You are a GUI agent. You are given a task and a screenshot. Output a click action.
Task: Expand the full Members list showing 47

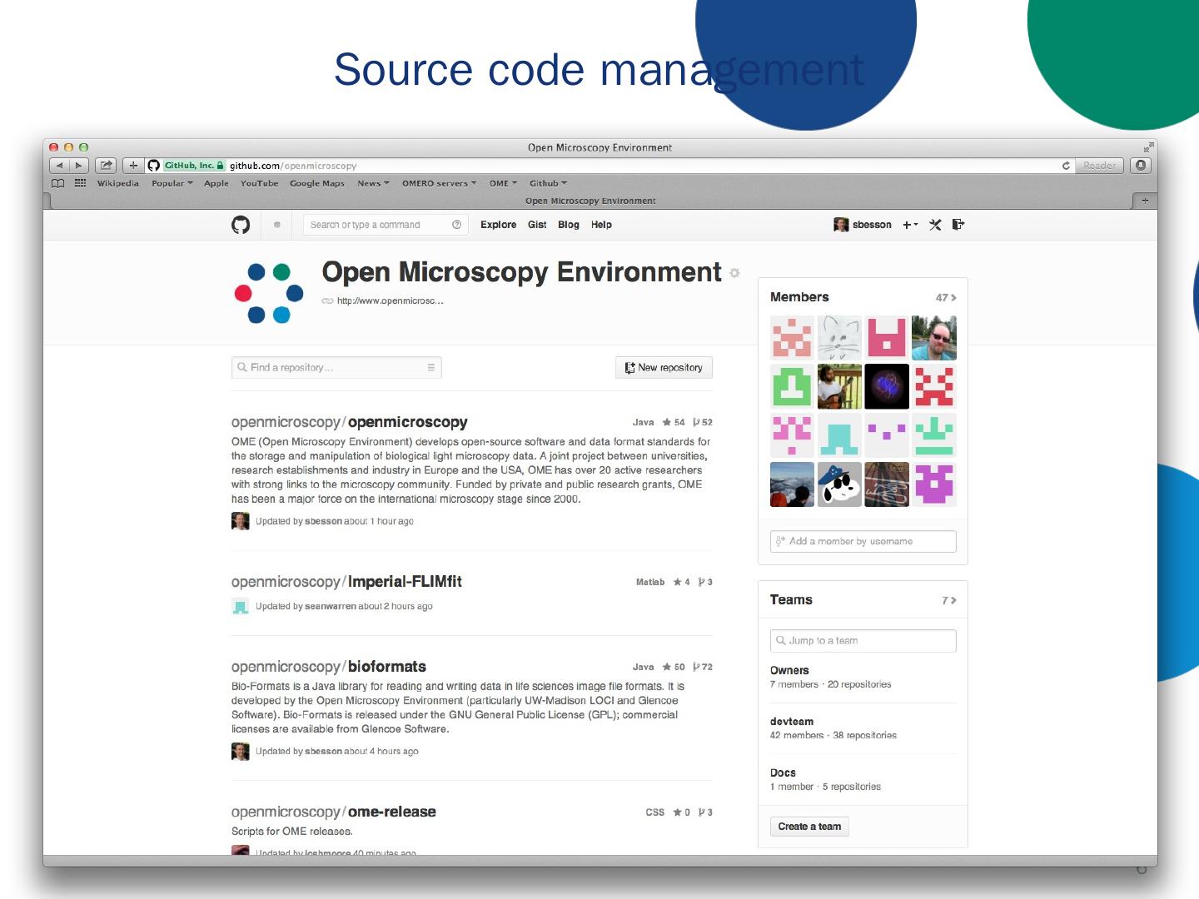[946, 297]
